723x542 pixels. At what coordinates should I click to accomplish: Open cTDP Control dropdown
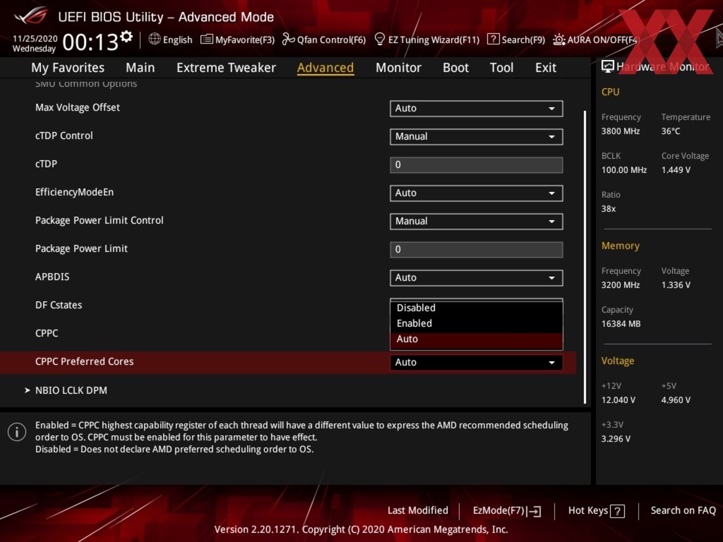point(476,137)
